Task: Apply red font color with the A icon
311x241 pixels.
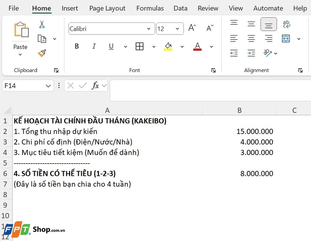Action: point(197,46)
